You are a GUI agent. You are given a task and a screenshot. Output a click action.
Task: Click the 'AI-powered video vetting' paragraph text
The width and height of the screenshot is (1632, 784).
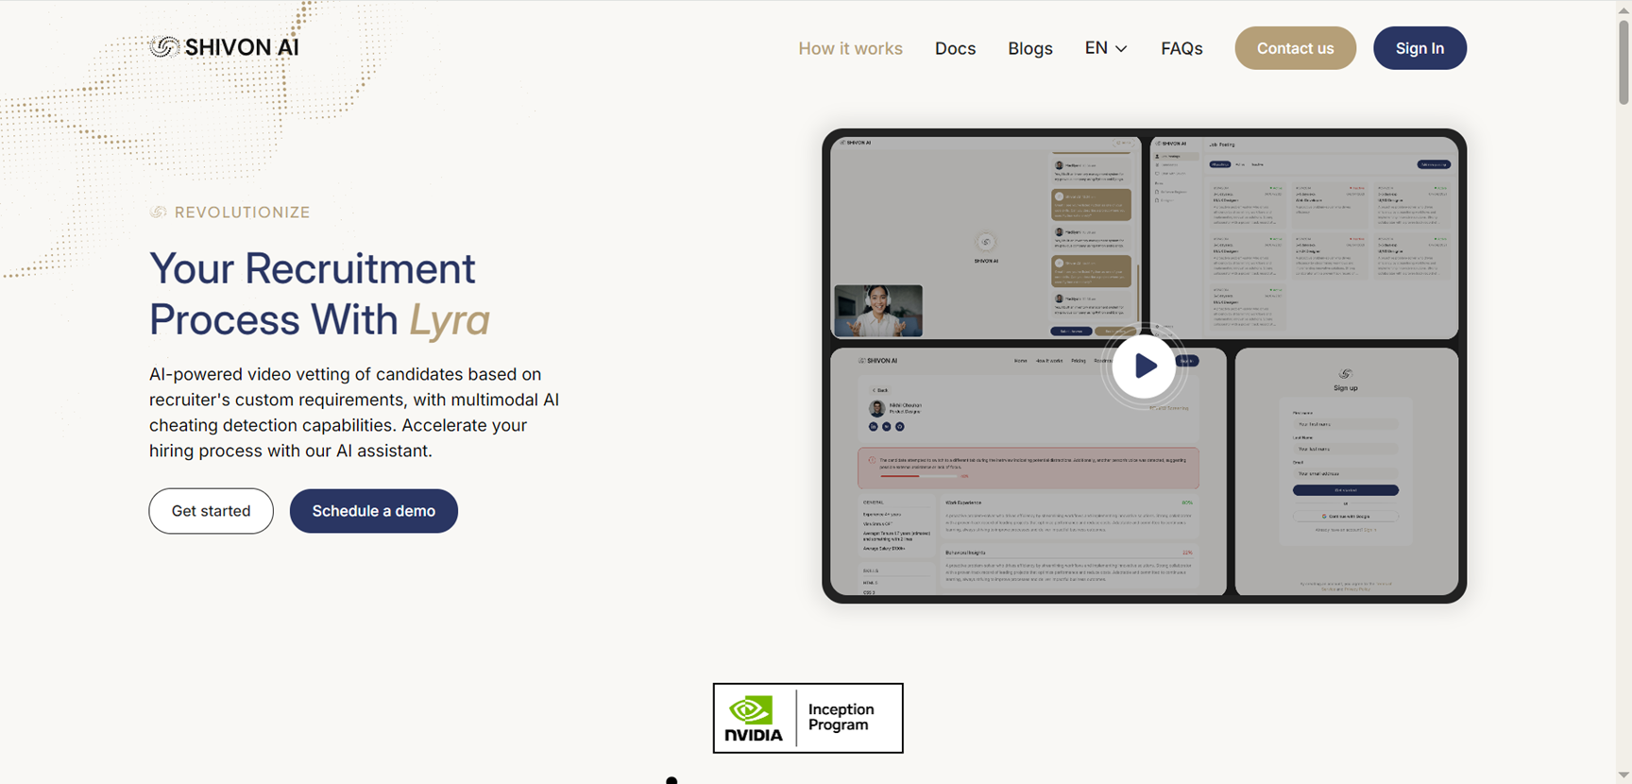[354, 413]
